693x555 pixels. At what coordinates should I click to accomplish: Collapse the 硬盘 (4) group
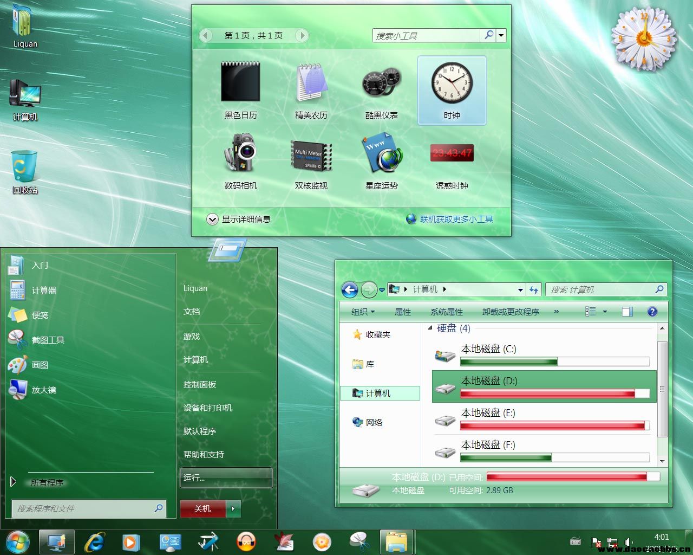431,328
